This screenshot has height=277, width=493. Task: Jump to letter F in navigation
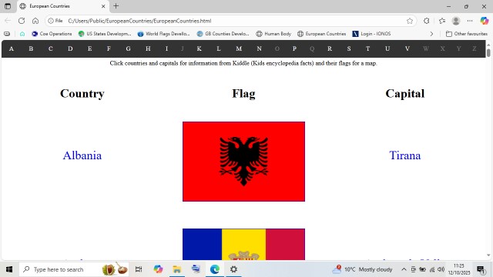pos(109,48)
